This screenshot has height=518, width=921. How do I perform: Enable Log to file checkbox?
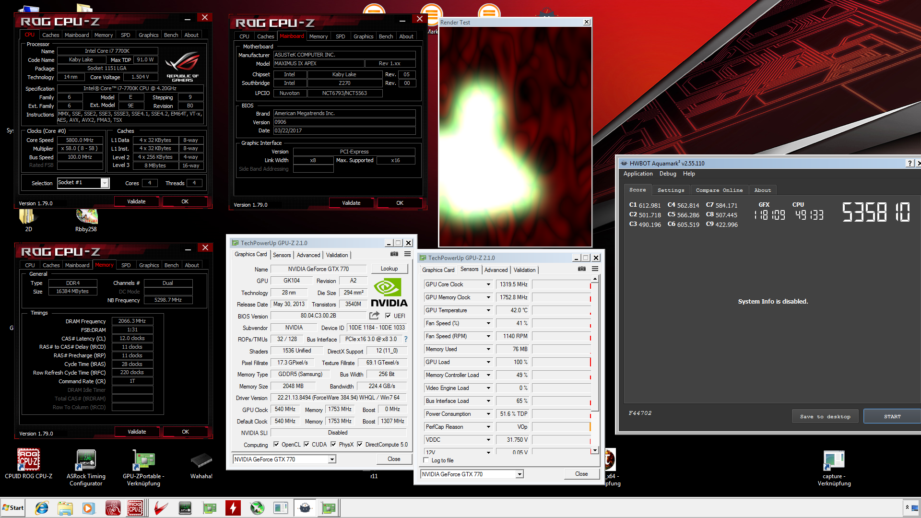click(426, 460)
